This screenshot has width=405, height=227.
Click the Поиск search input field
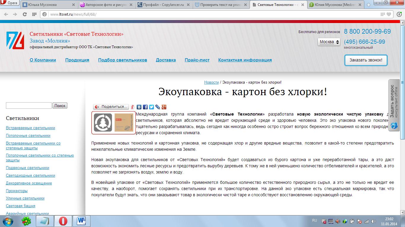pyautogui.click(x=28, y=105)
